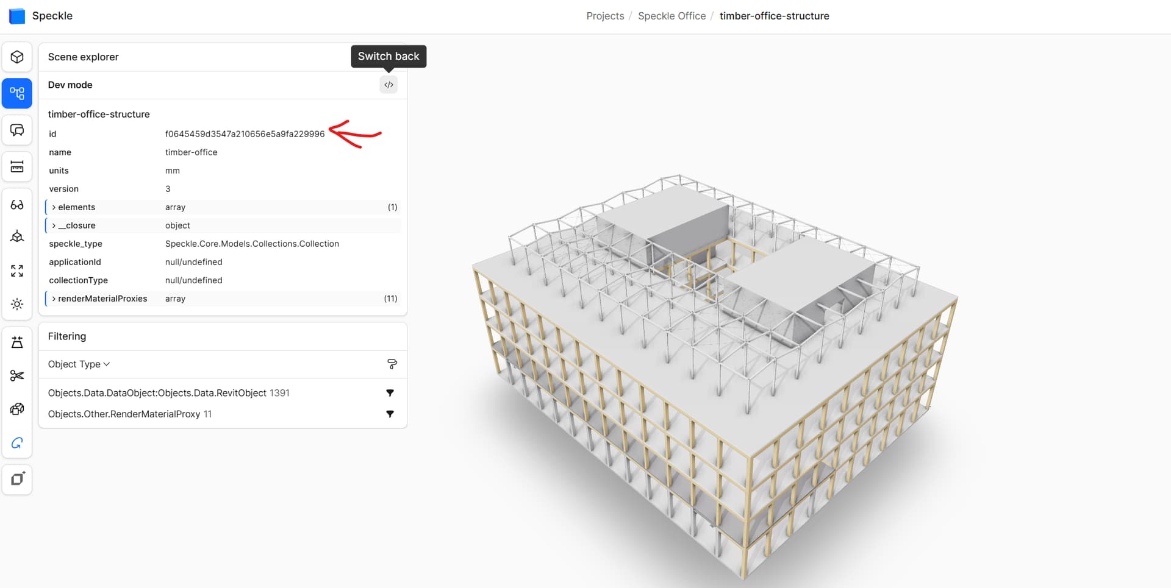Image resolution: width=1171 pixels, height=588 pixels.
Task: Click the square with sparkle icon
Action: pyautogui.click(x=17, y=480)
